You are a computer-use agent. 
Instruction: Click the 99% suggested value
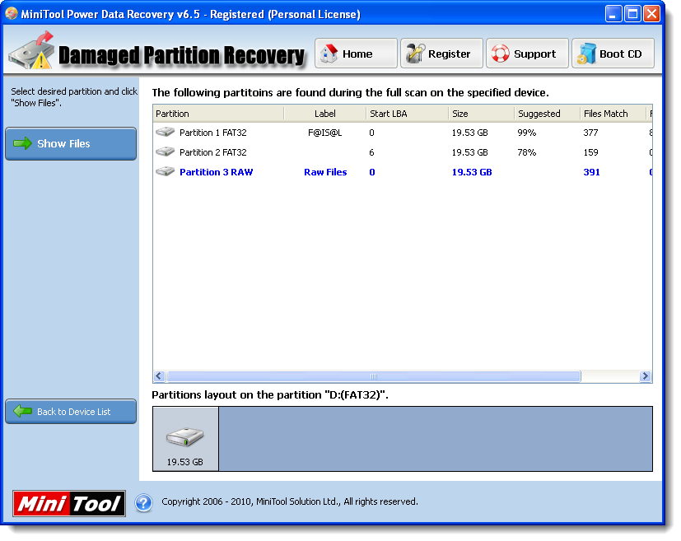point(527,133)
